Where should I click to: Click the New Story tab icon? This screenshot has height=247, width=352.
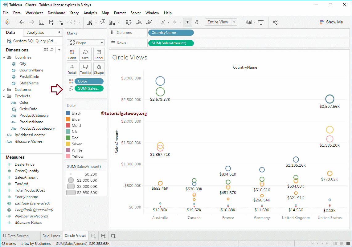point(113,236)
